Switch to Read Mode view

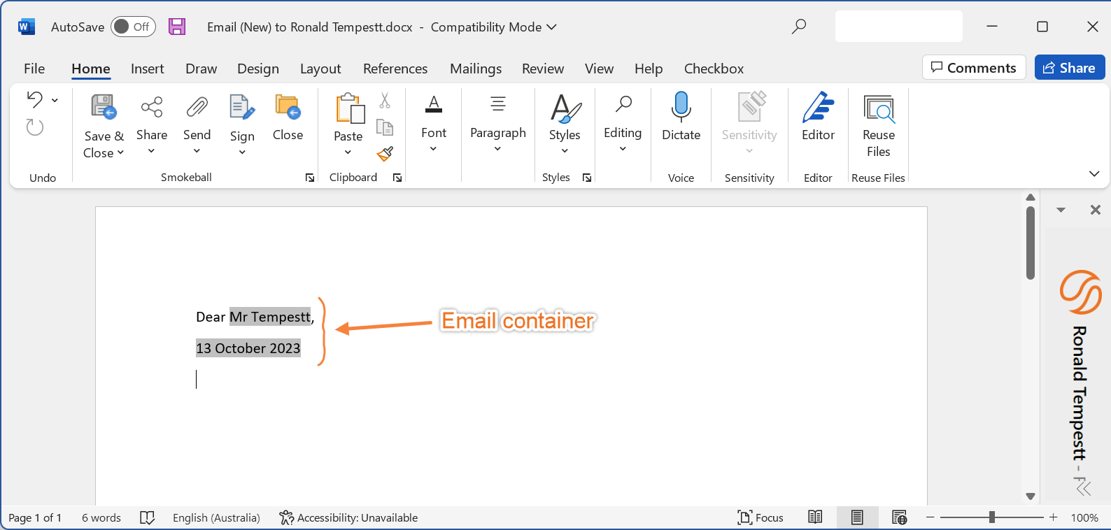(x=815, y=517)
